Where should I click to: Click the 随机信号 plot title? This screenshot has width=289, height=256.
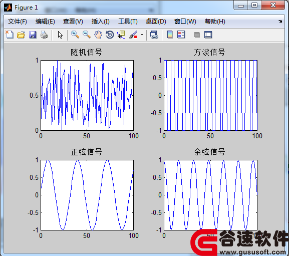[86, 52]
